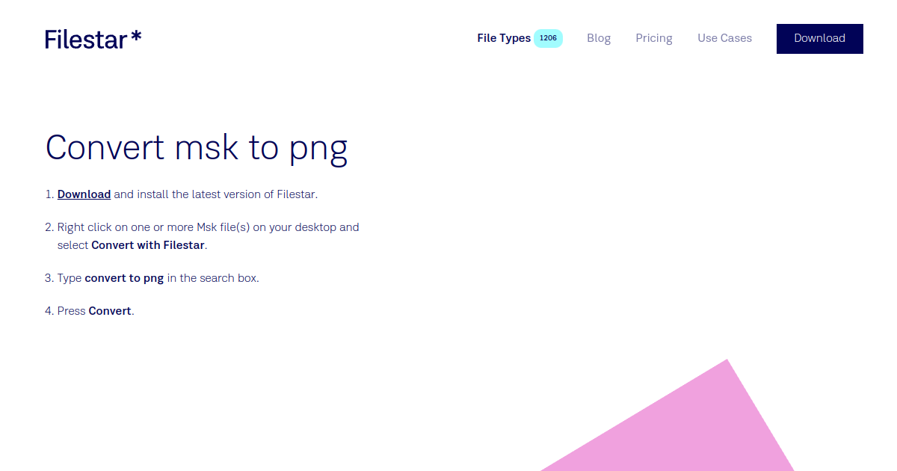Screen dimensions: 897x471
Task: Click the asterisk in the Filestar logo
Action: coord(136,34)
